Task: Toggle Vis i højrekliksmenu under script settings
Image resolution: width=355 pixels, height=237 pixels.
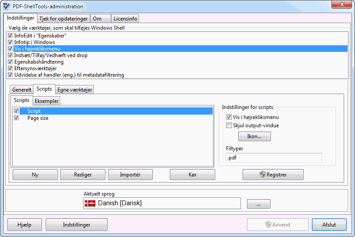Action: [229, 117]
